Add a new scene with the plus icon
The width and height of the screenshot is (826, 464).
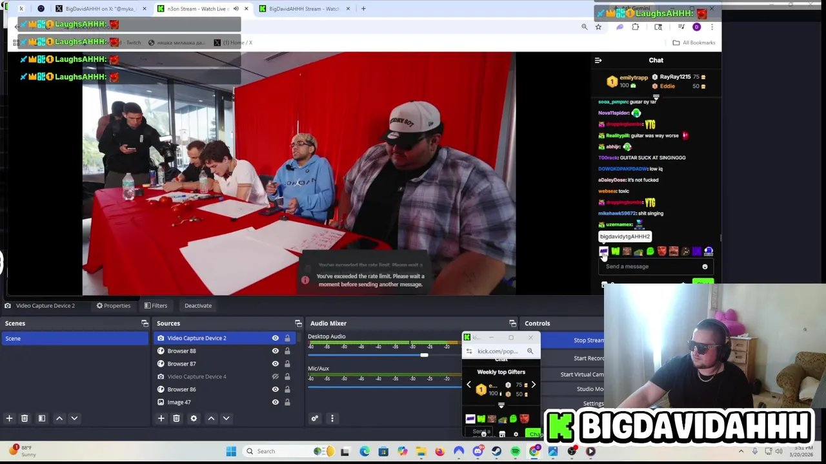9,418
